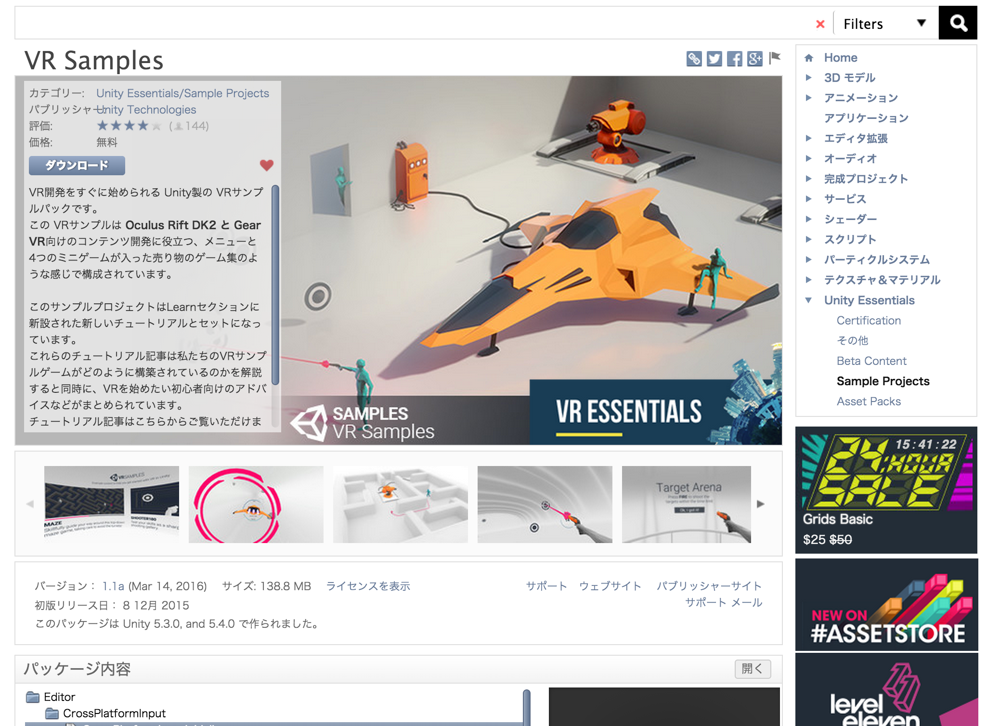Viewport: 987px width, 726px height.
Task: Open the pink ring flyer screenshot thumbnail
Action: coord(256,504)
